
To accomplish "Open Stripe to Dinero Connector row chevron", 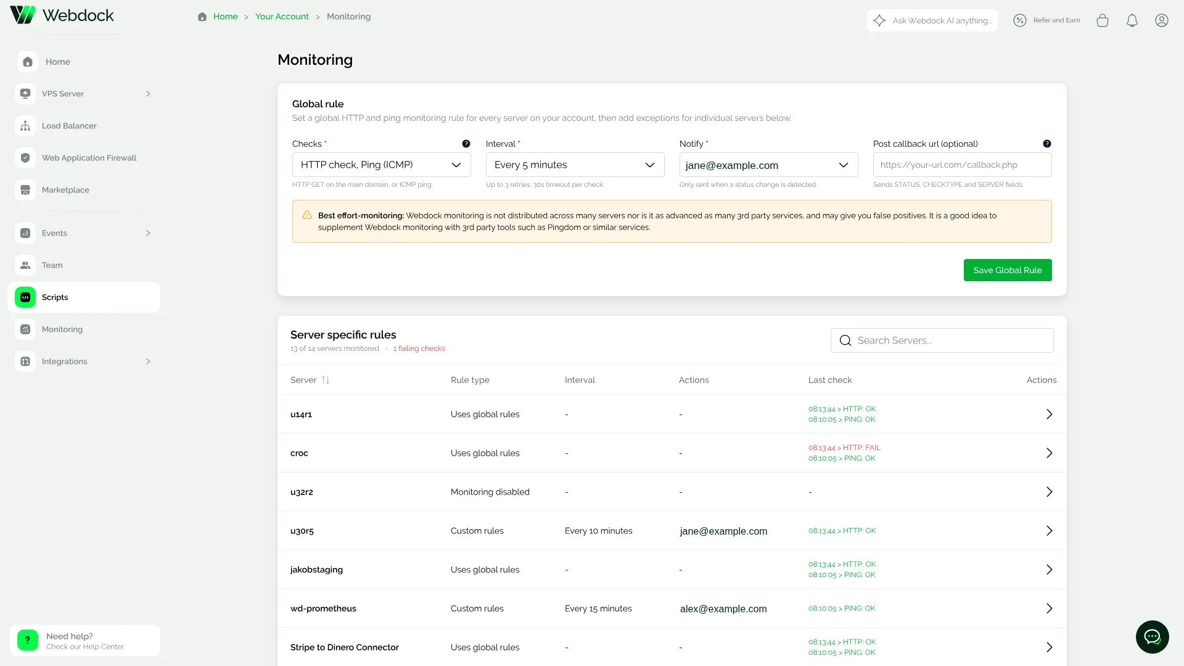I will [x=1049, y=647].
